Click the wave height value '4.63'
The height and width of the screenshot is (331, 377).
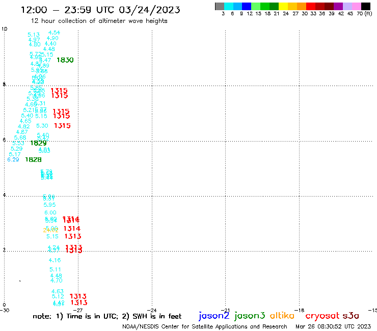click(x=58, y=291)
